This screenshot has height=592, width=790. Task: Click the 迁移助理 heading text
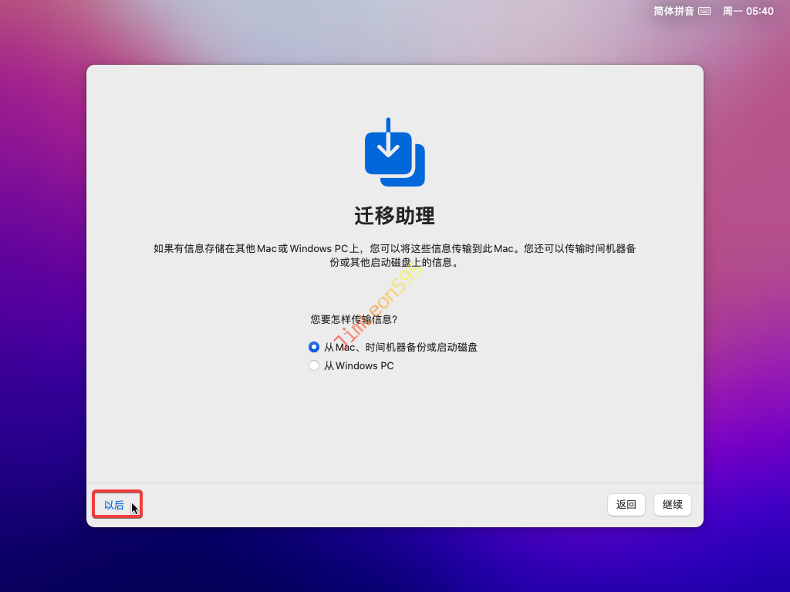click(394, 216)
